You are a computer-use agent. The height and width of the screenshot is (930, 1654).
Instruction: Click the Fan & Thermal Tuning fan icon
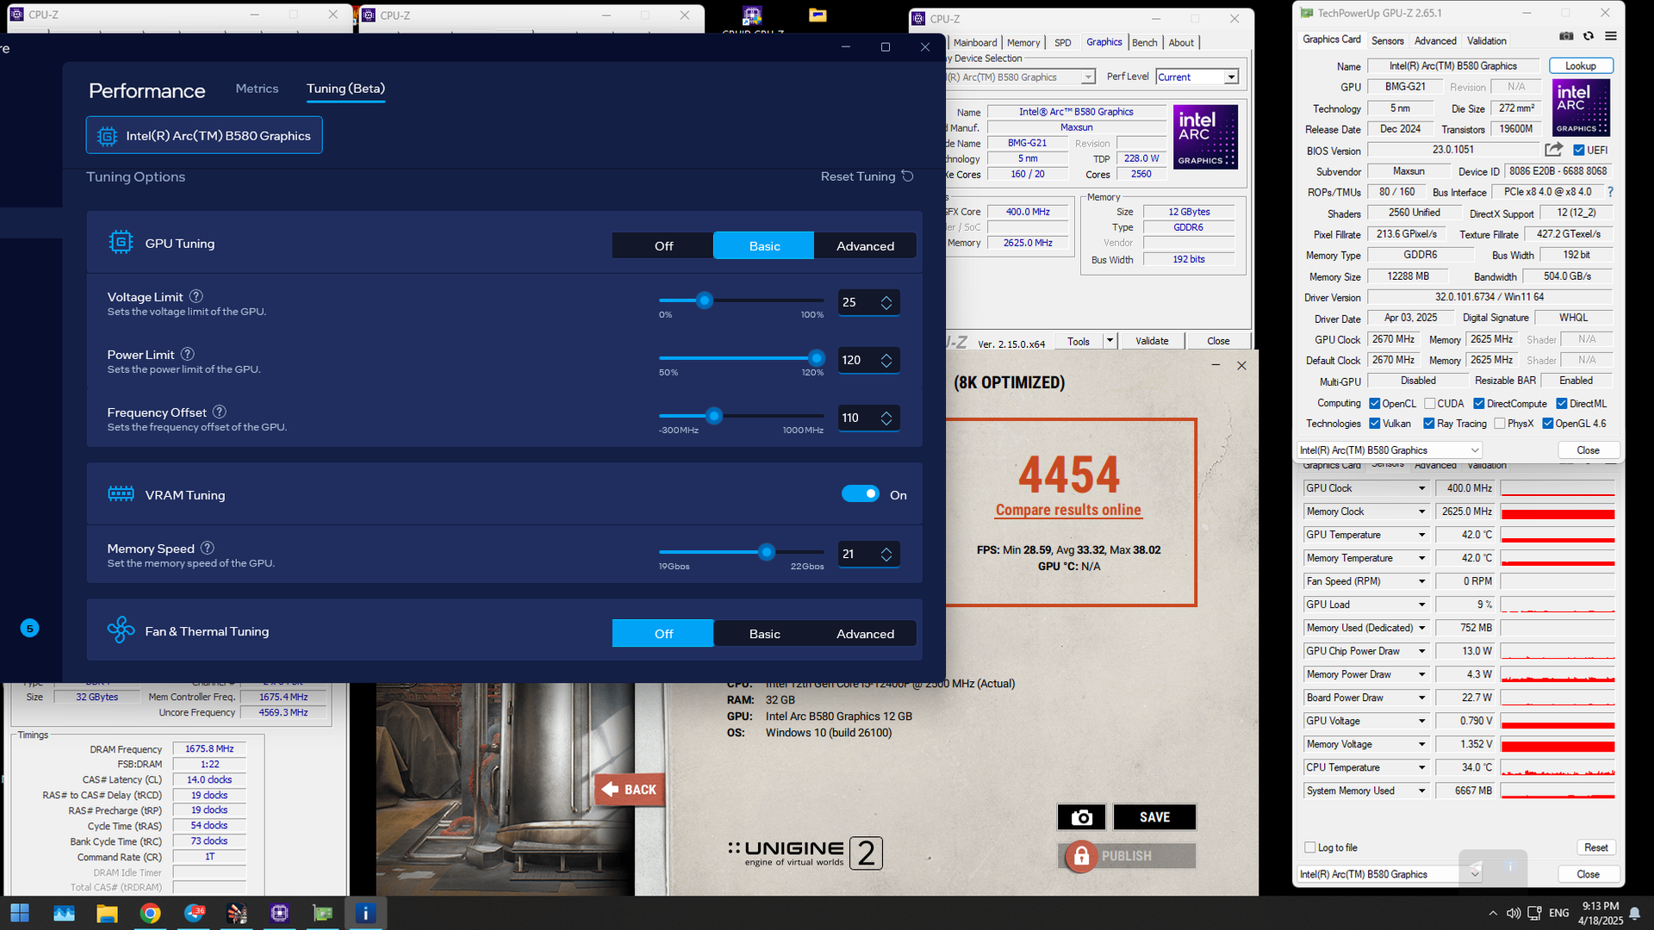click(x=121, y=629)
